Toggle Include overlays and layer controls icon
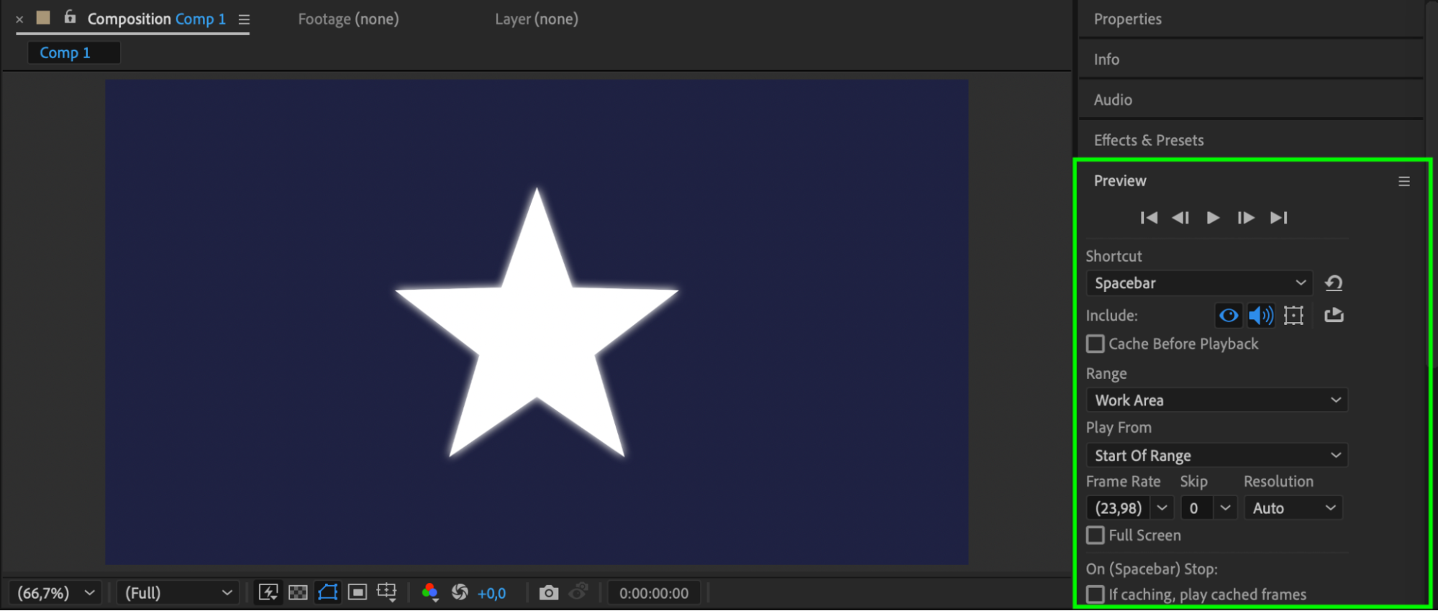This screenshot has width=1438, height=611. [1293, 315]
